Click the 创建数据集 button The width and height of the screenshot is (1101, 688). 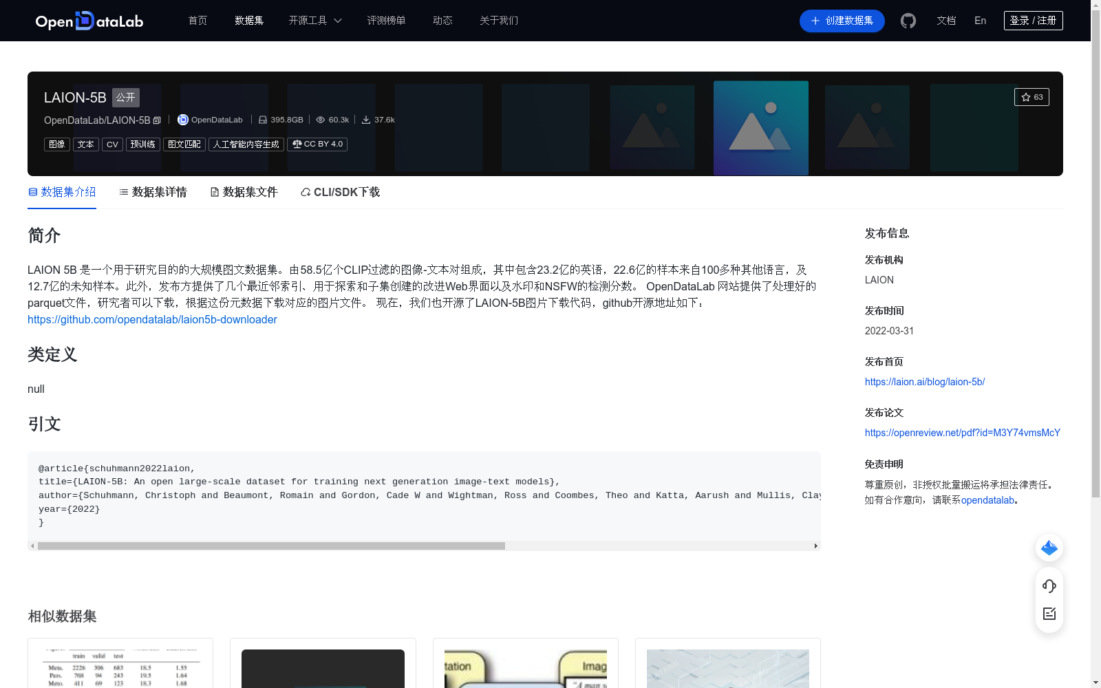pos(842,21)
